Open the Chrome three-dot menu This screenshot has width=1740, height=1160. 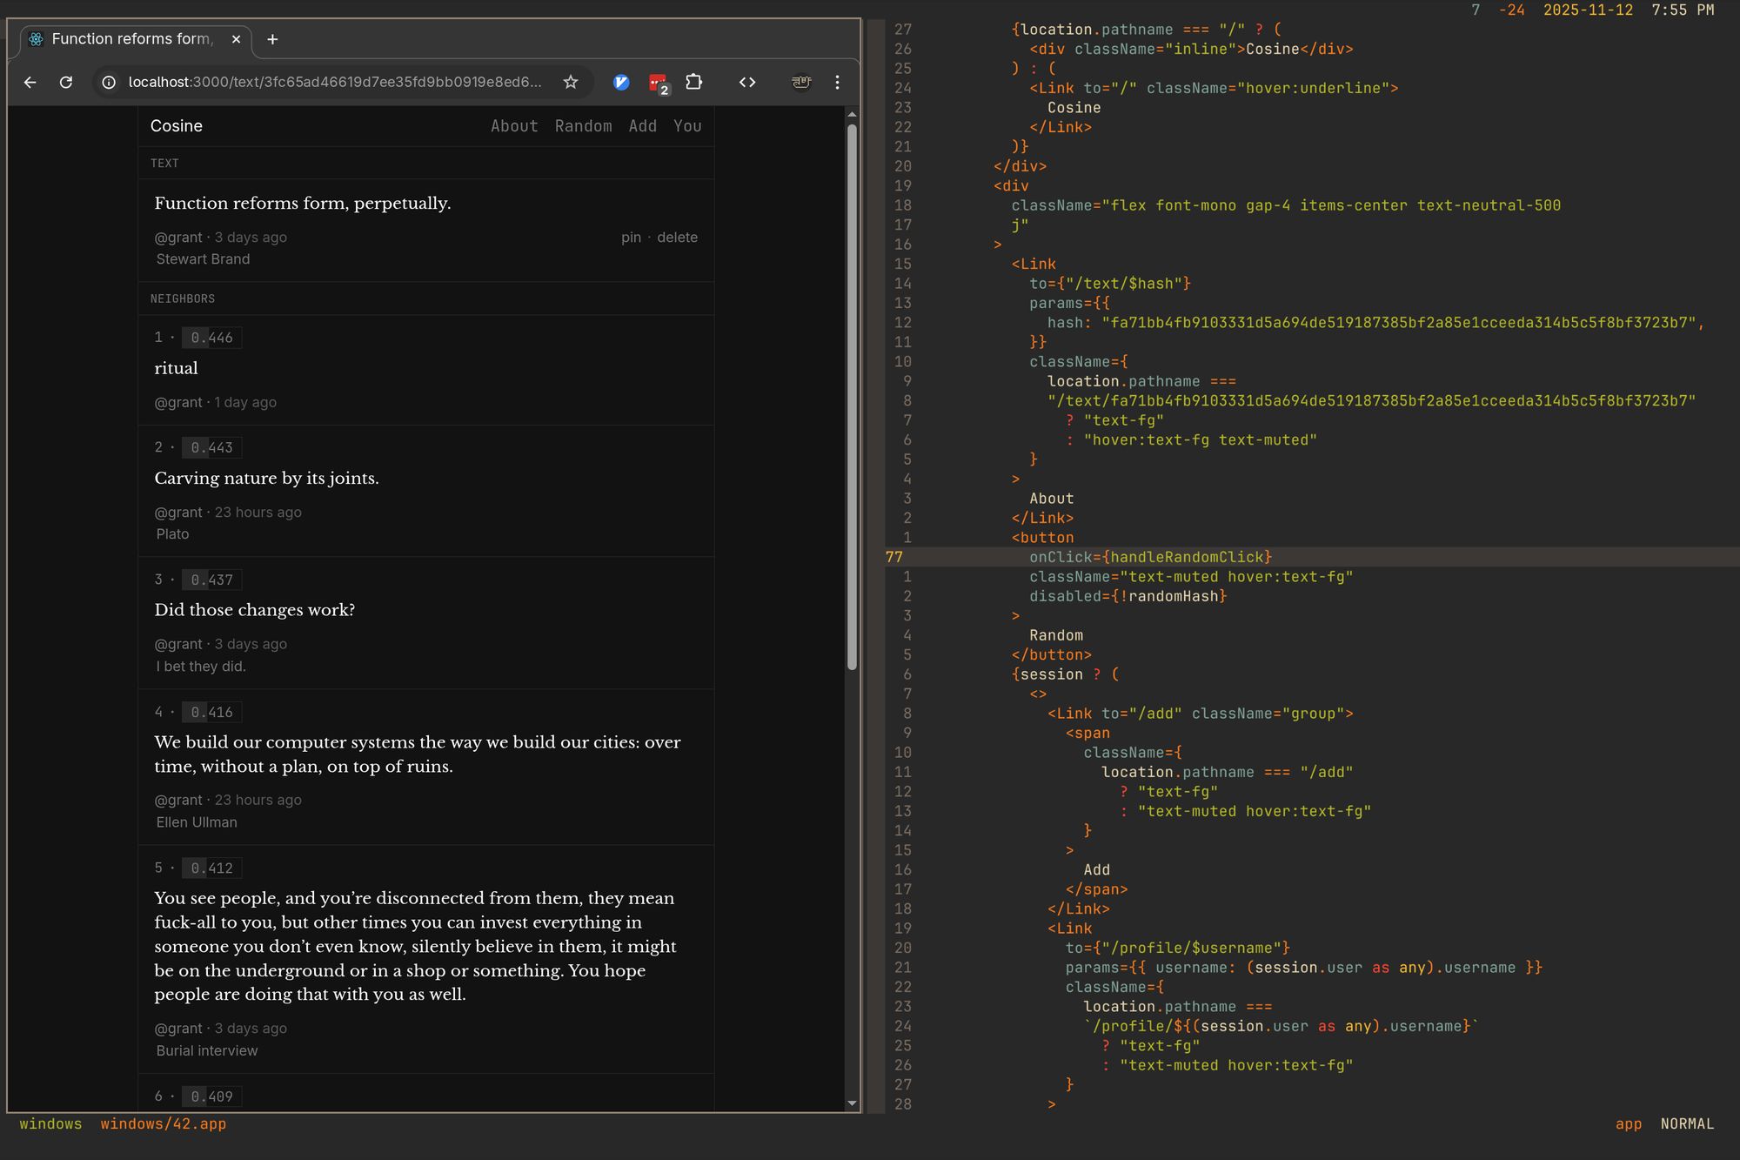click(x=837, y=82)
